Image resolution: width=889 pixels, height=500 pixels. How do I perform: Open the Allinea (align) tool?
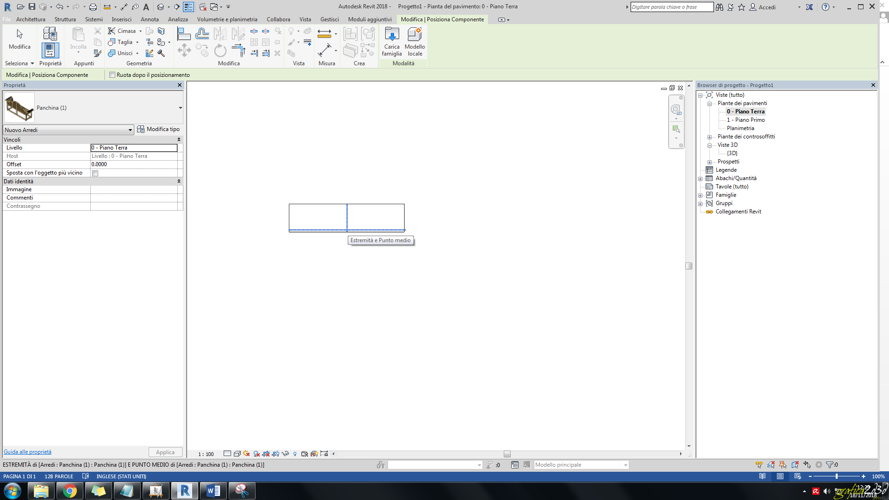[x=184, y=33]
